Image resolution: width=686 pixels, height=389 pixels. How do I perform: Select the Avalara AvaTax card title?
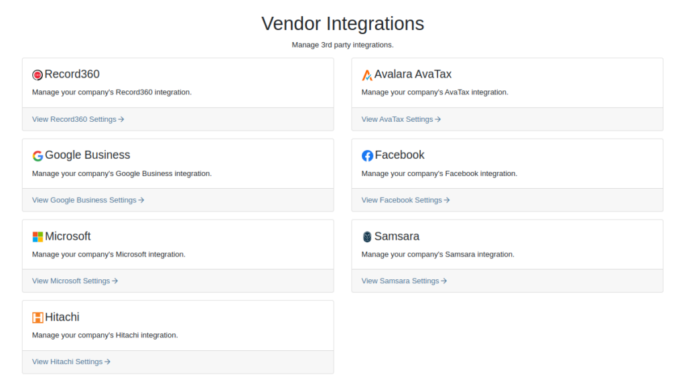tap(413, 74)
